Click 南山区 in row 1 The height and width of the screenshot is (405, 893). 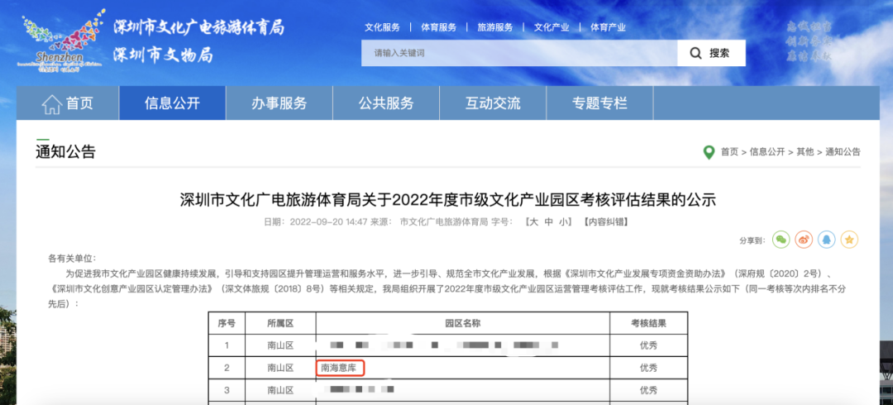[x=280, y=345]
